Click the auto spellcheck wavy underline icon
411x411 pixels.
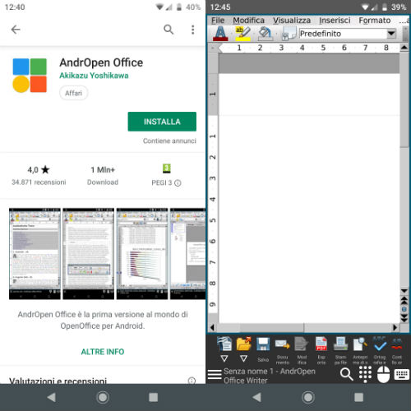pyautogui.click(x=397, y=344)
